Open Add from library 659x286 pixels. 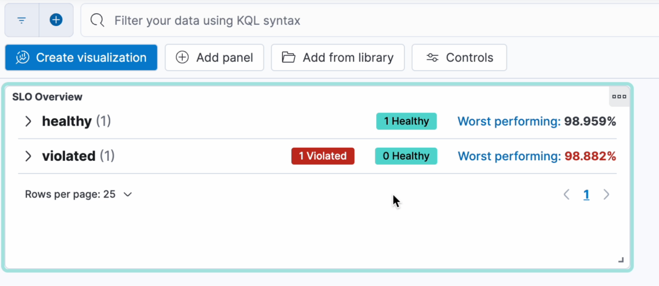[338, 58]
